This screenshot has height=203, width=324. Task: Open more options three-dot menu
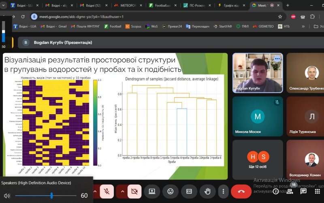223,191
